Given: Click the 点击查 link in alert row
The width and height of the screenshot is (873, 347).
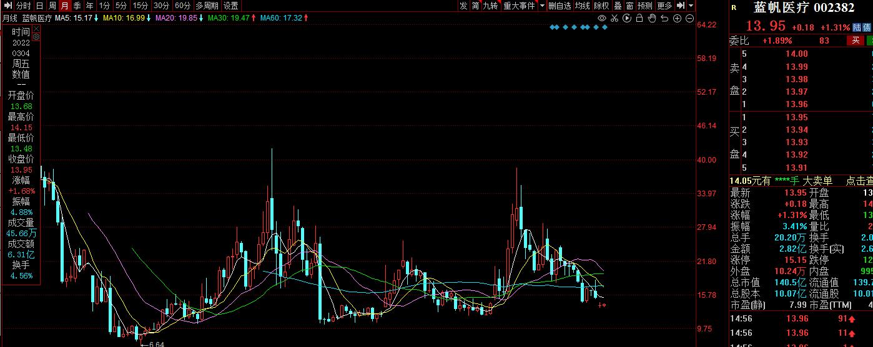Looking at the screenshot, I should click(x=859, y=181).
